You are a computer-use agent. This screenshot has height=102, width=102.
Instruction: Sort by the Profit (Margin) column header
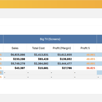point(62,48)
